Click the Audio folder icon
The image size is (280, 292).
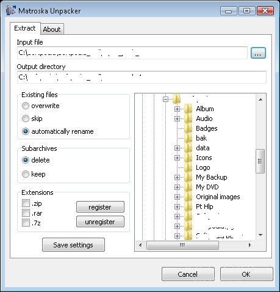pyautogui.click(x=188, y=119)
